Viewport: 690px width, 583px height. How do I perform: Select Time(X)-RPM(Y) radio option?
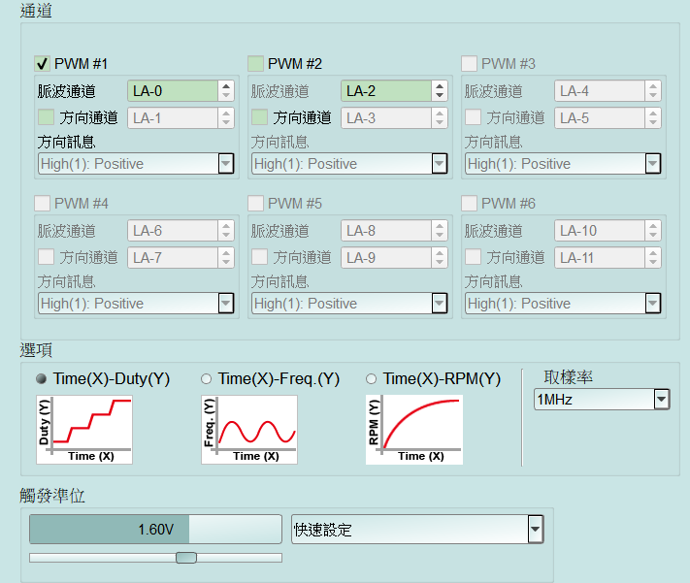click(x=371, y=379)
